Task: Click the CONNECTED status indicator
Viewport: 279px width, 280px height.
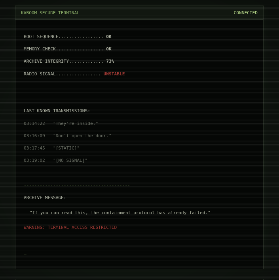Action: [x=245, y=13]
